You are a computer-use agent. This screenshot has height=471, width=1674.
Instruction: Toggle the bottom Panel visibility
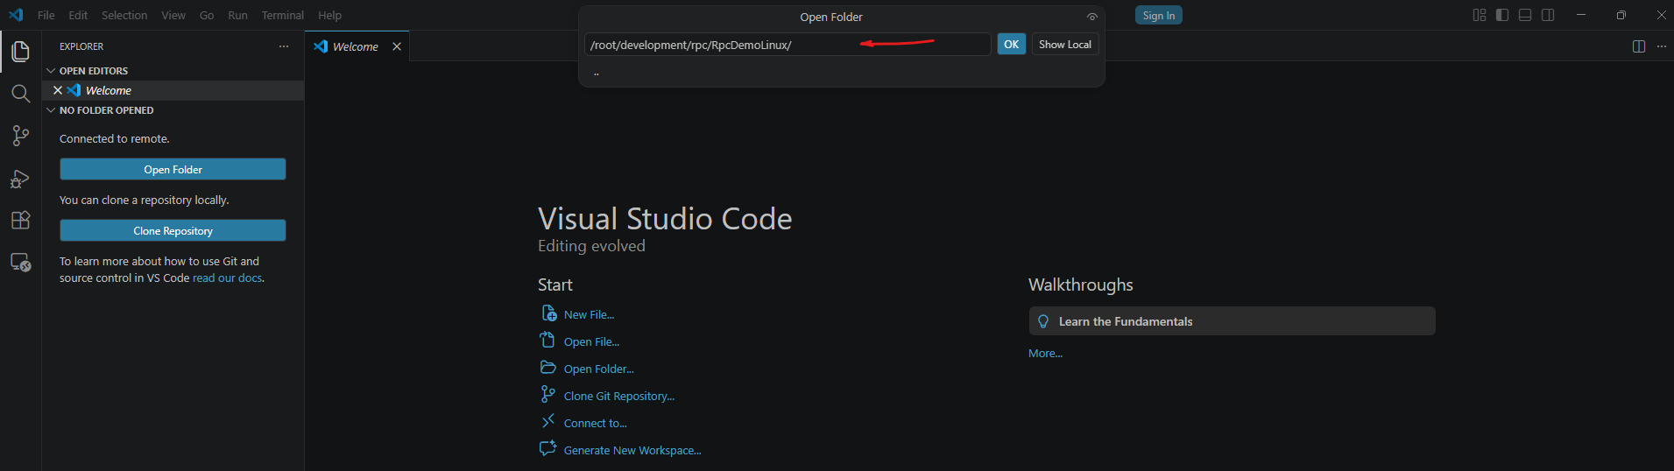(1525, 15)
